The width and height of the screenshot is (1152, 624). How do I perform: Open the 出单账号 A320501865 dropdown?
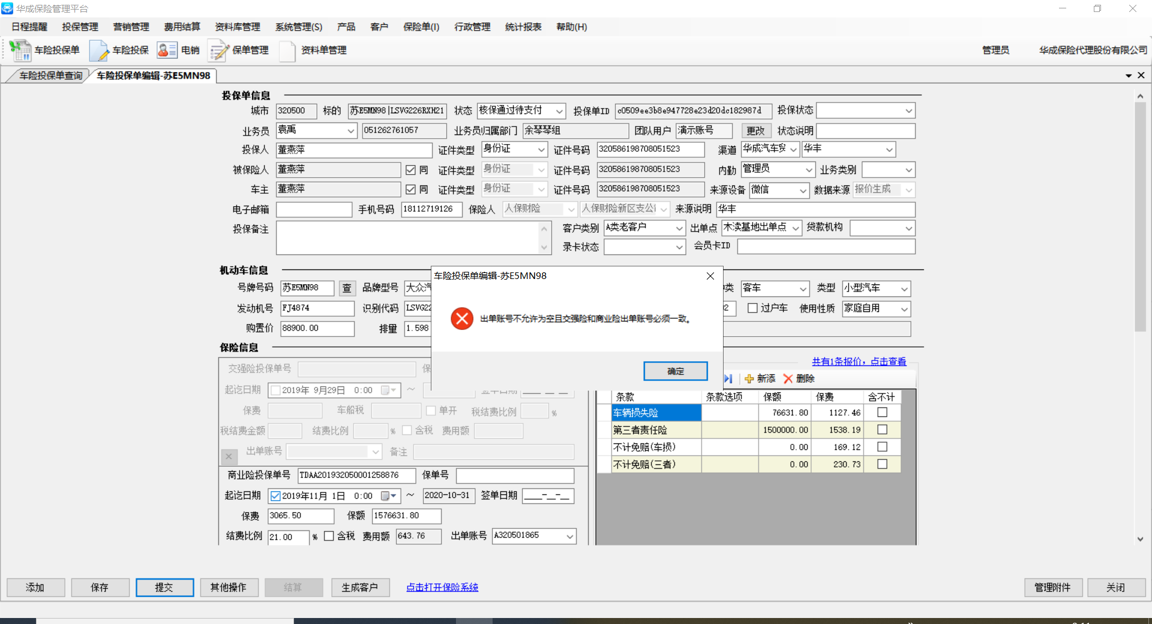[x=569, y=536]
